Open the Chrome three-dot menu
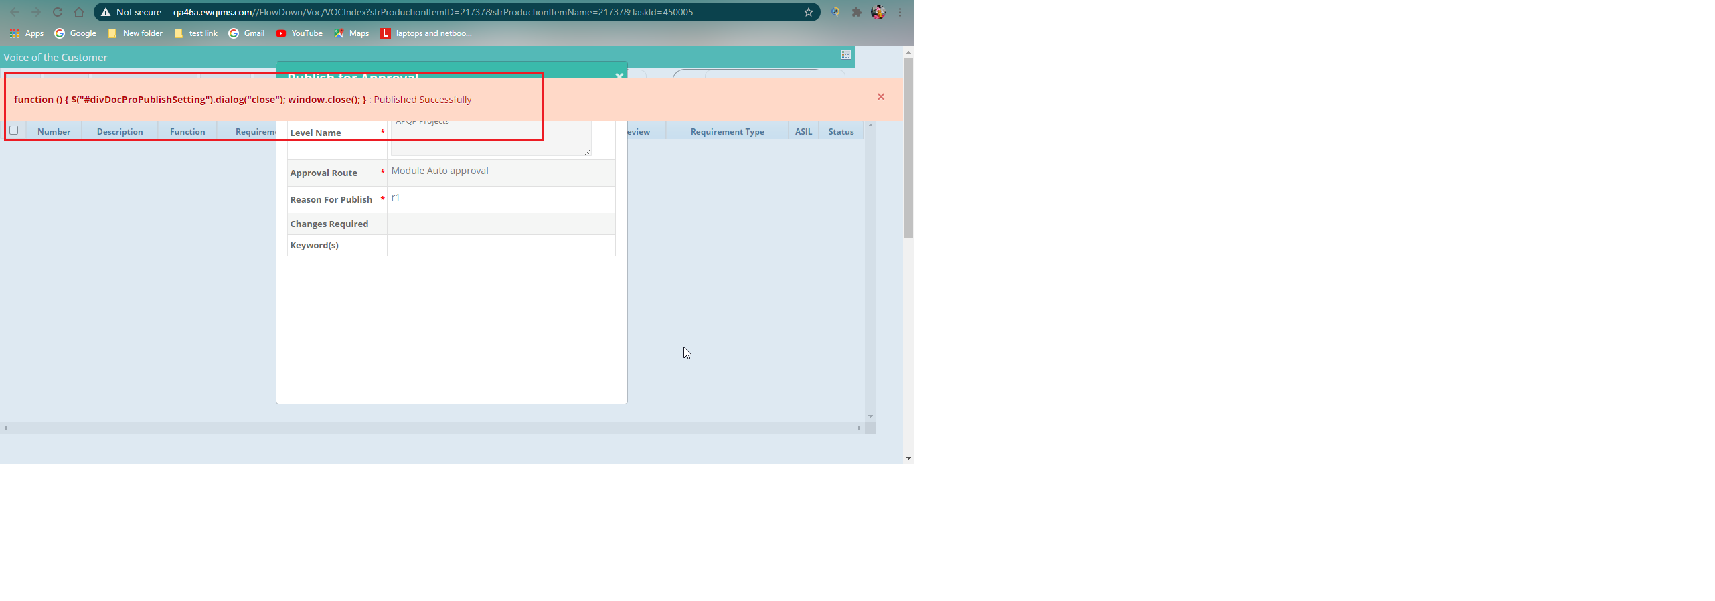This screenshot has width=1715, height=601. pos(900,12)
